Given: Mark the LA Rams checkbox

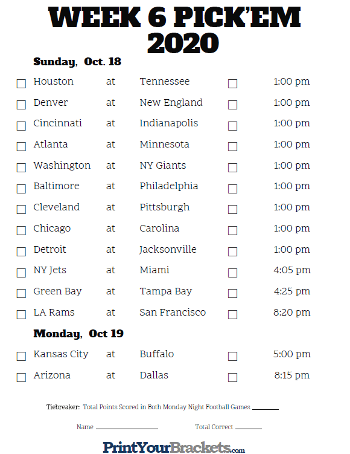Looking at the screenshot, I should click(21, 314).
